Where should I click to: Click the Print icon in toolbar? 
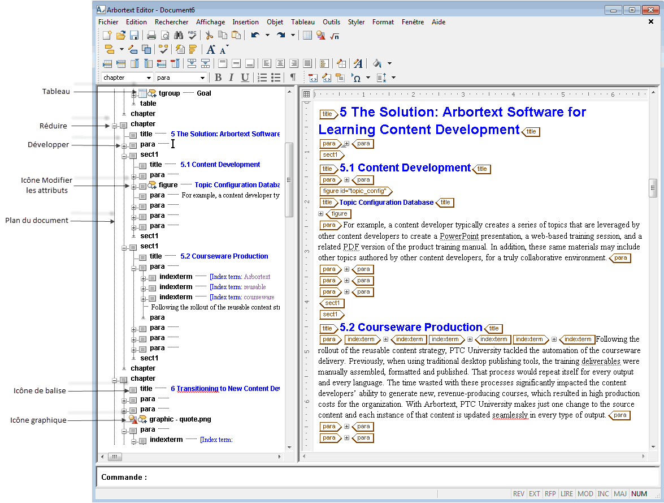tap(151, 36)
